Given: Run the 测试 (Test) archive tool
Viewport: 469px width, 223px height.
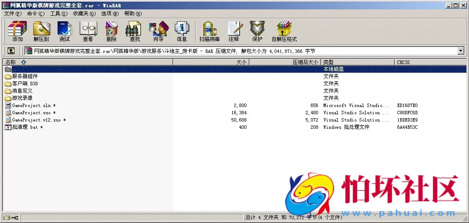Looking at the screenshot, I should coord(64,31).
